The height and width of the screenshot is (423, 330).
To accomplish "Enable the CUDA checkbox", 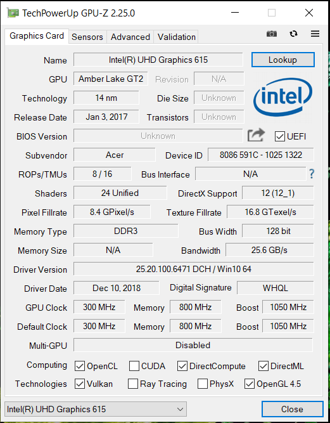I will tap(134, 366).
